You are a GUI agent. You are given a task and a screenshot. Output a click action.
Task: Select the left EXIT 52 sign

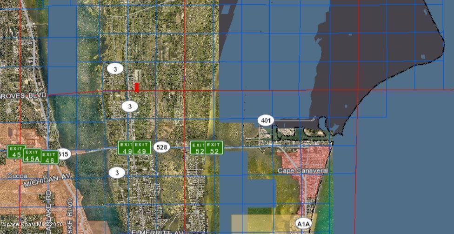coord(198,147)
